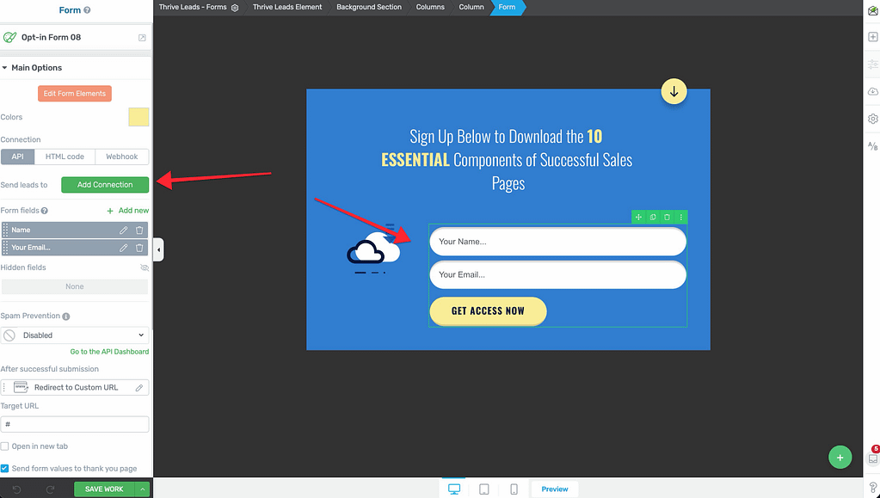The width and height of the screenshot is (880, 498).
Task: Open settings gear in right sidebar
Action: (872, 119)
